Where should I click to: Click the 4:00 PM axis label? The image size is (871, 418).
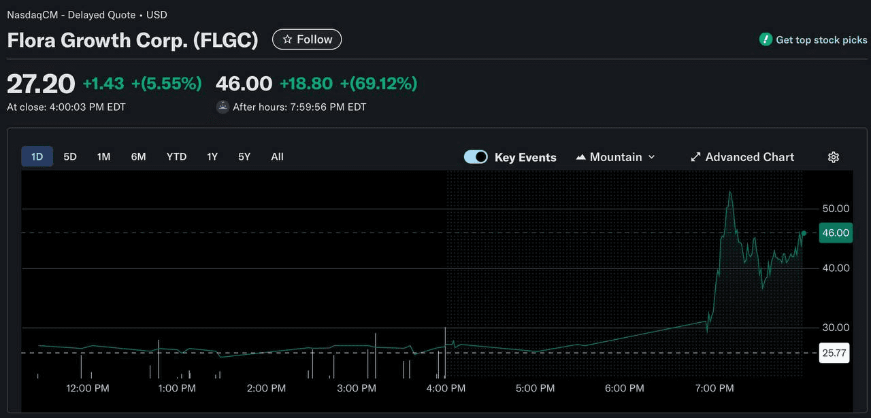click(446, 388)
